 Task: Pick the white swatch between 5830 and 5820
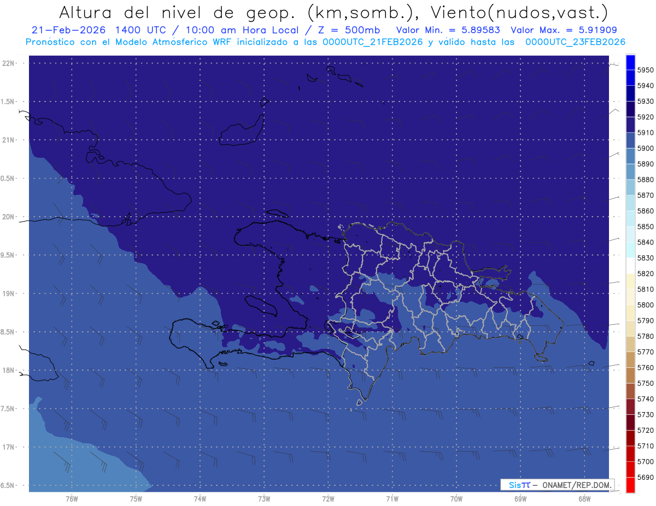[630, 266]
